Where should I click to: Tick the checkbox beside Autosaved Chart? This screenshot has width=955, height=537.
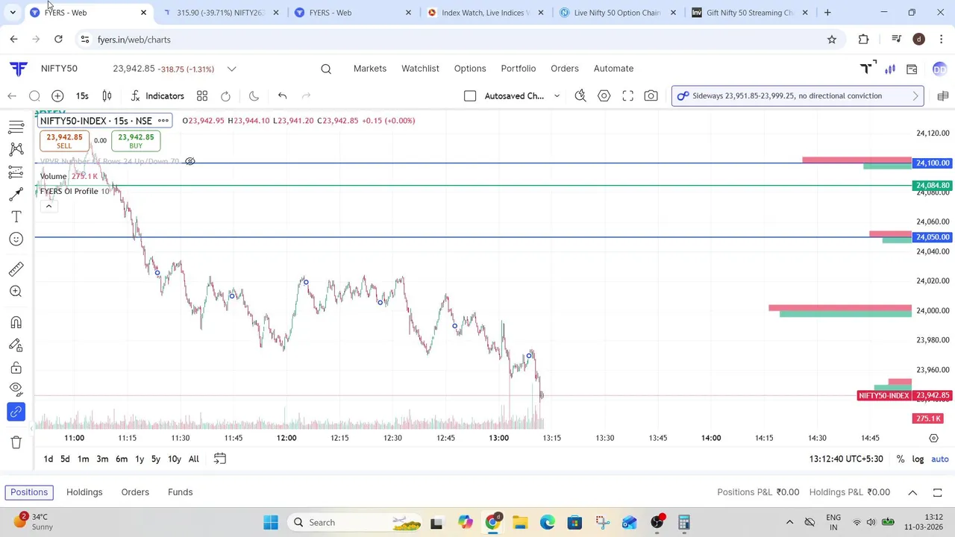tap(470, 95)
